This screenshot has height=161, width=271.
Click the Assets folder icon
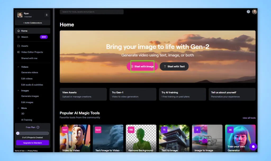tap(19, 46)
